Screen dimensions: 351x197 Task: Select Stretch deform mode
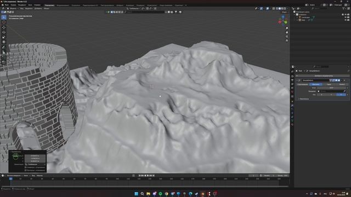pos(342,84)
